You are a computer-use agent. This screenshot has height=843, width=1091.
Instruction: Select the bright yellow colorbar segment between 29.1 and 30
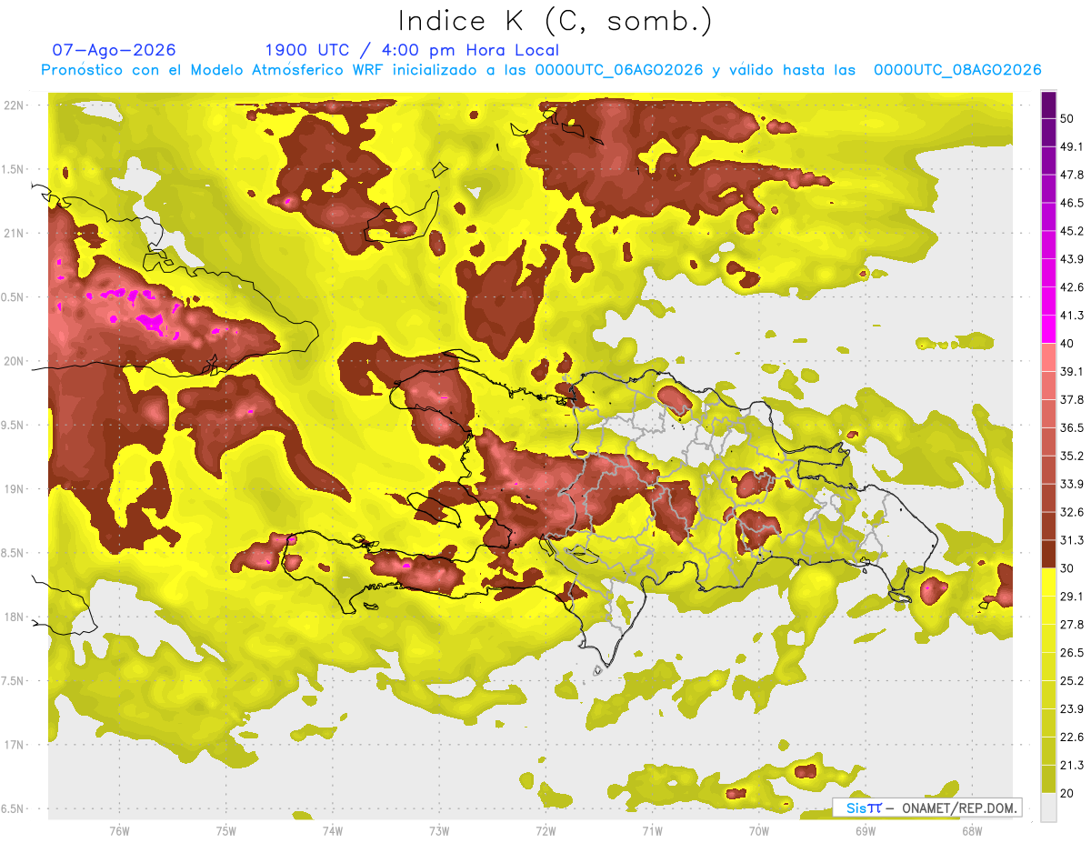(x=1048, y=582)
